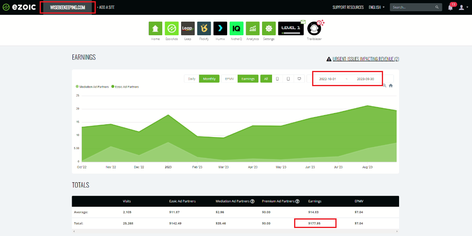Toggle Mediation Ad Partners legend series
Viewport: 472px width, 236px height.
coord(93,87)
